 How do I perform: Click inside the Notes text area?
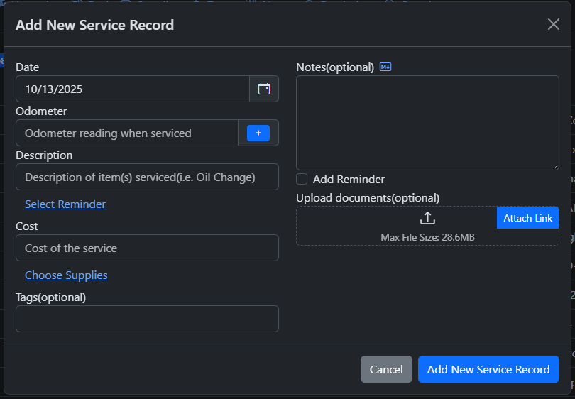tap(427, 122)
